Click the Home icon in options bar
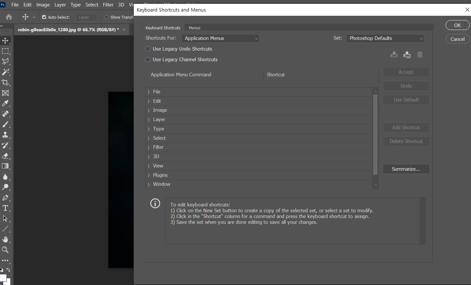Screen dimensions: 471x285 click(9, 17)
